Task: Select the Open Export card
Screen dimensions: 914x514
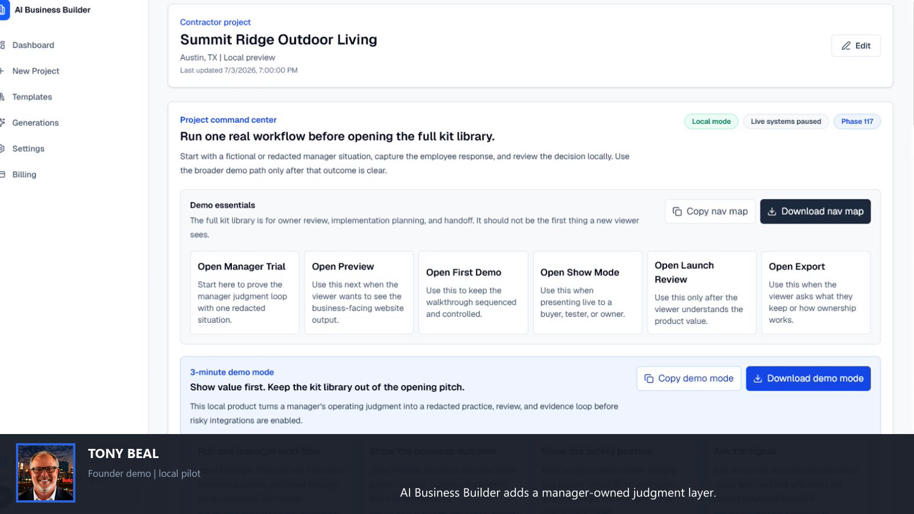Action: coord(816,292)
